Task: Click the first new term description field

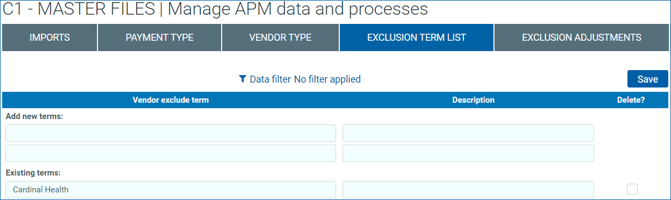Action: 468,133
